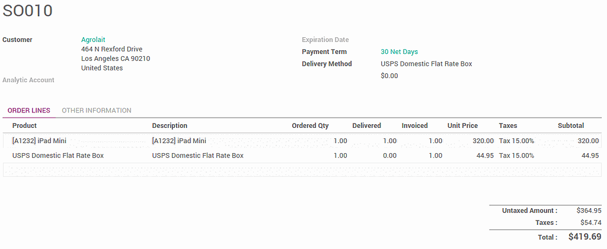
Task: Sort by Ordered Qty column header
Action: tap(310, 125)
